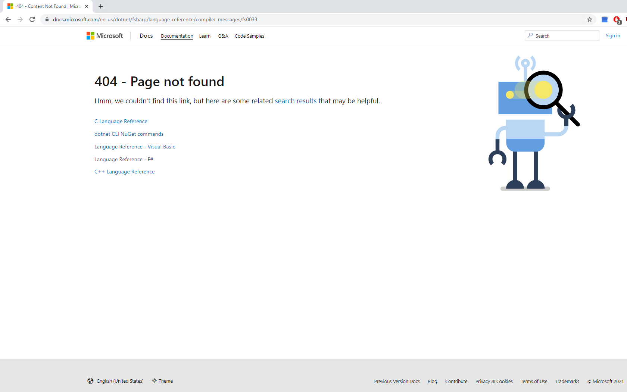Click the search results link in the message
Screen dimensions: 627x392
tap(295, 101)
